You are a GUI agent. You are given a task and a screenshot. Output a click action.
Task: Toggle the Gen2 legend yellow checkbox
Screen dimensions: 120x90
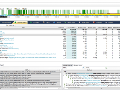tap(15, 9)
